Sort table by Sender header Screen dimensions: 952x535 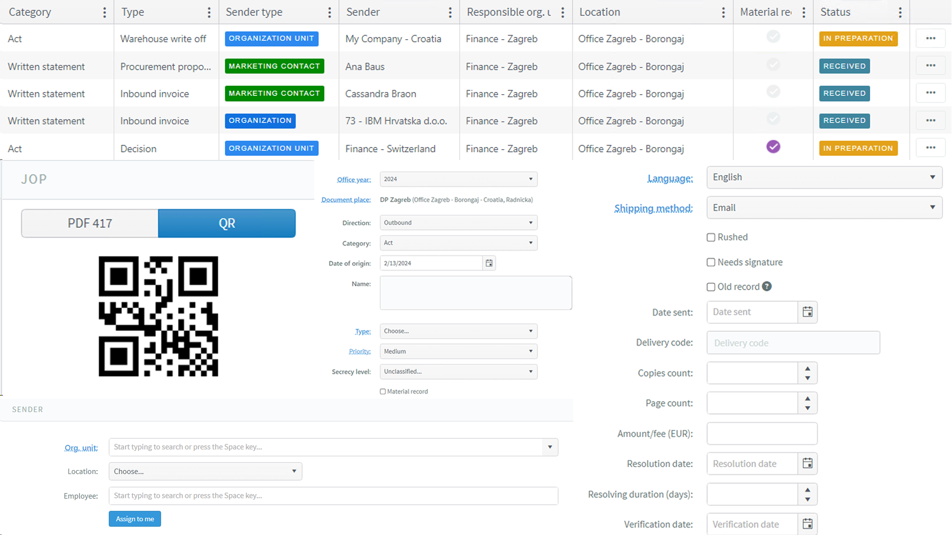pyautogui.click(x=363, y=12)
